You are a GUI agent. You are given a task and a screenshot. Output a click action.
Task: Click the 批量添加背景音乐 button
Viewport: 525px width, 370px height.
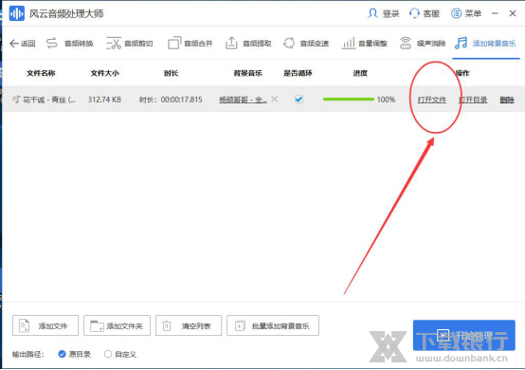point(273,325)
